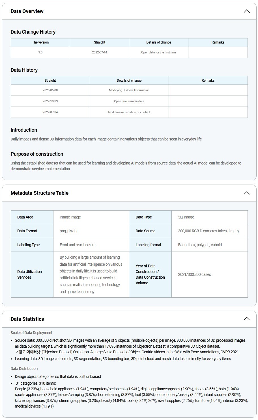Image resolution: width=258 pixels, height=420 pixels.
Task: Click the Metadata Structure Table panel title
Action: [40, 193]
